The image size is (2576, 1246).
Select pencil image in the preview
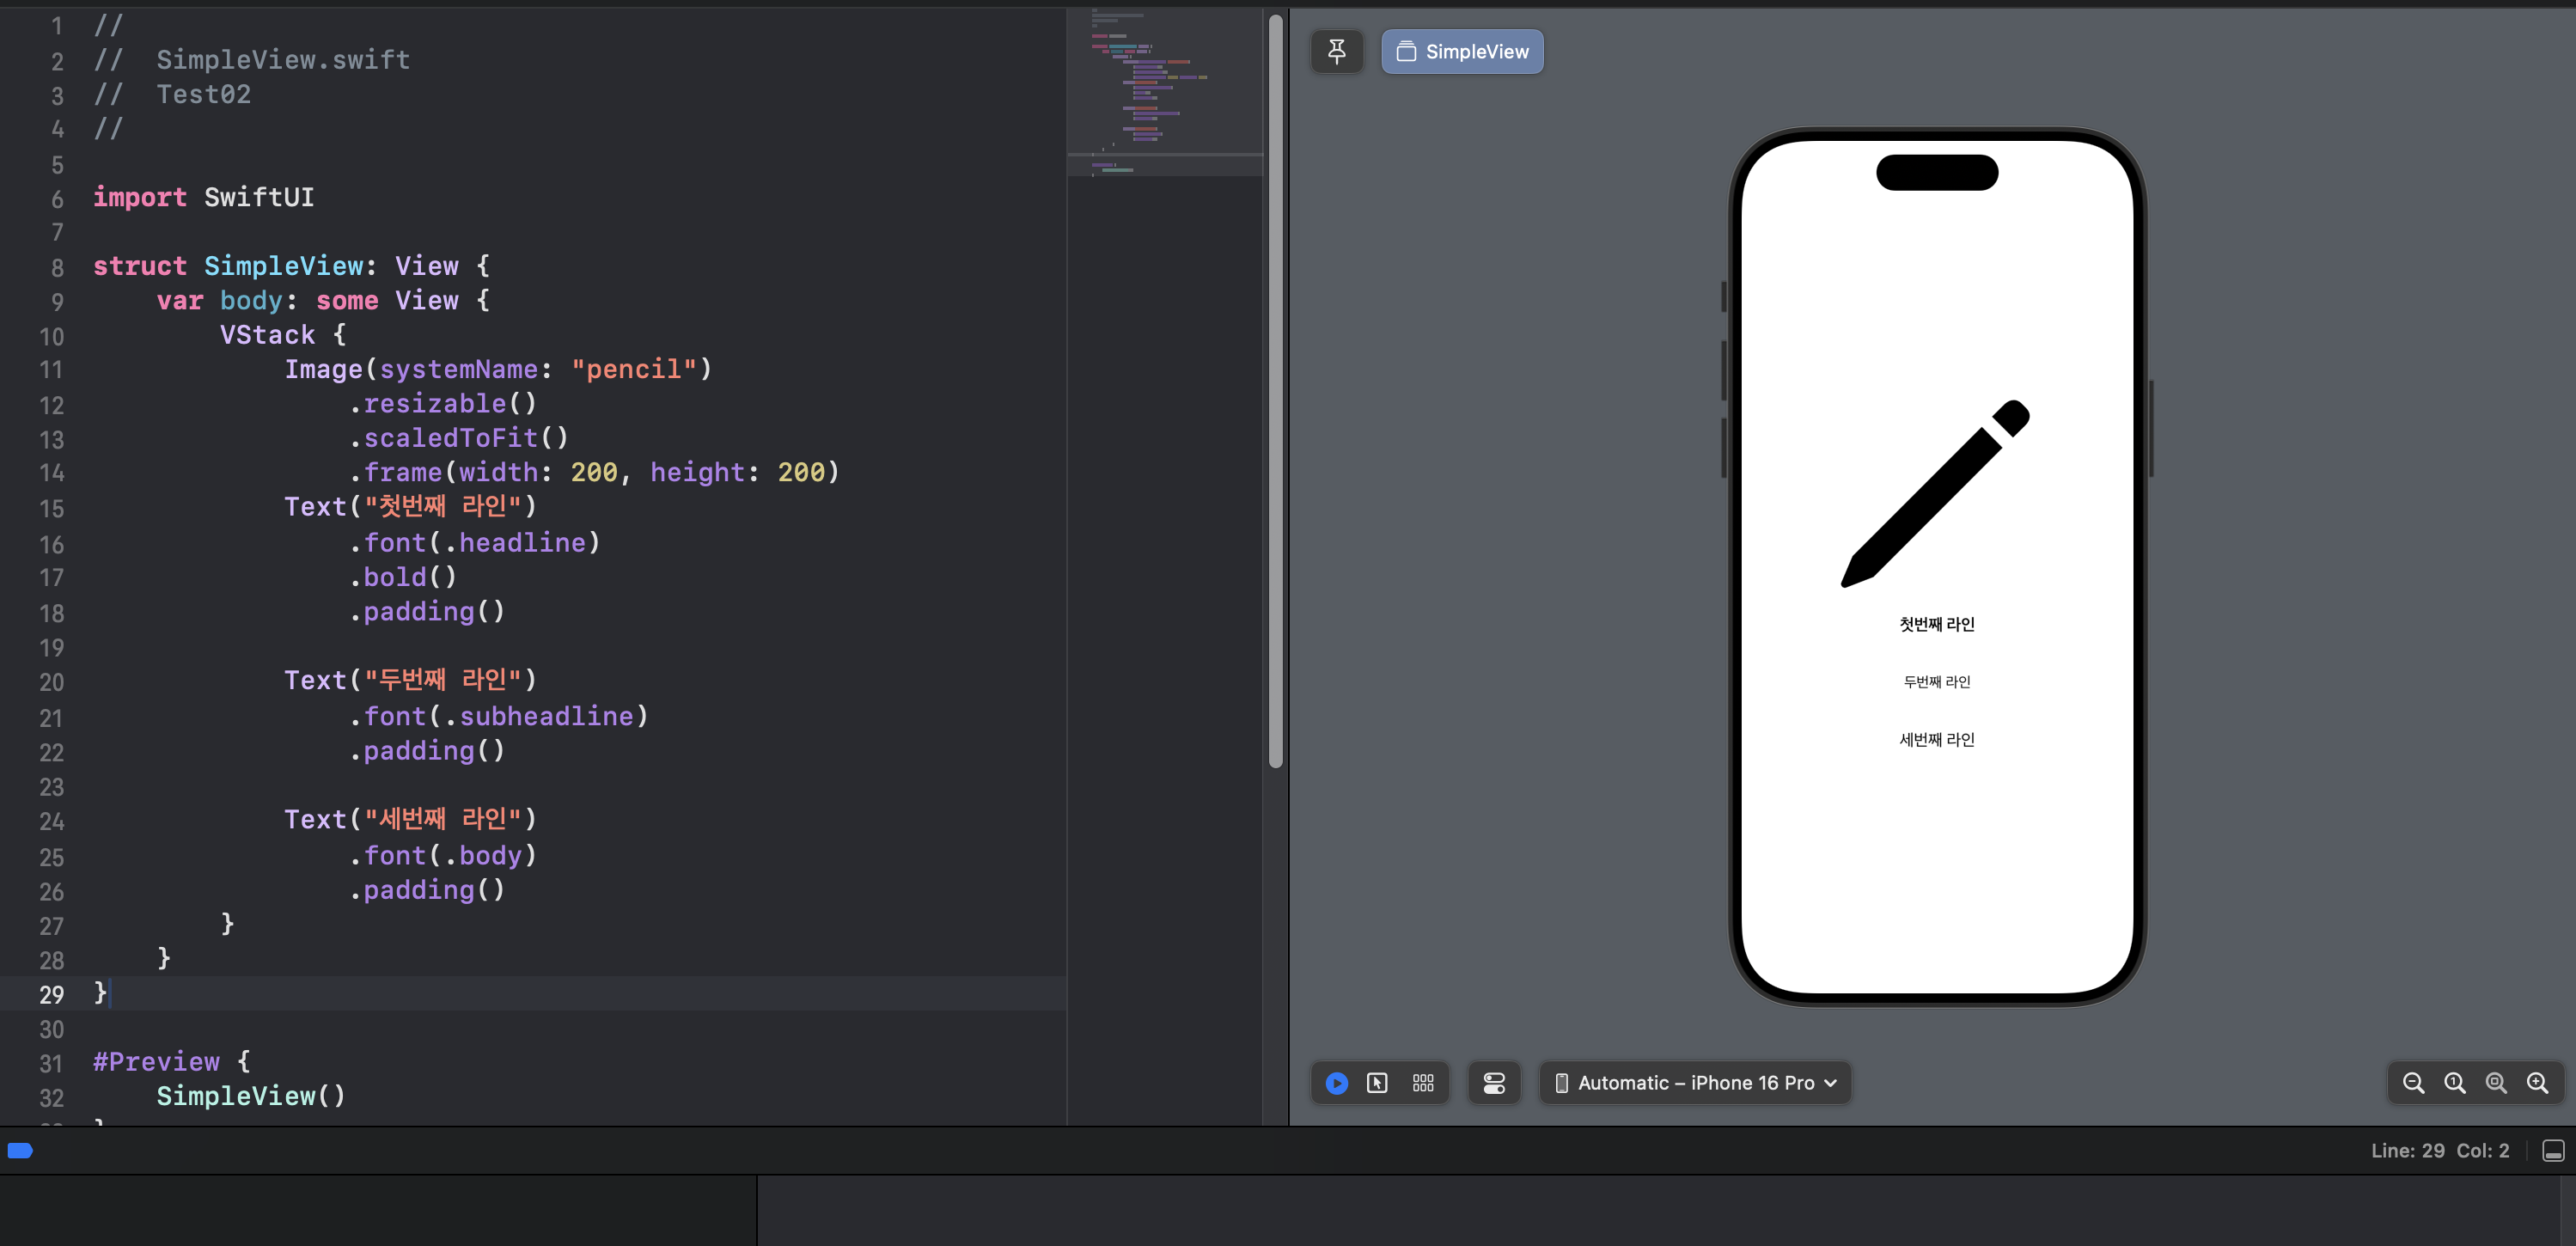(1936, 493)
